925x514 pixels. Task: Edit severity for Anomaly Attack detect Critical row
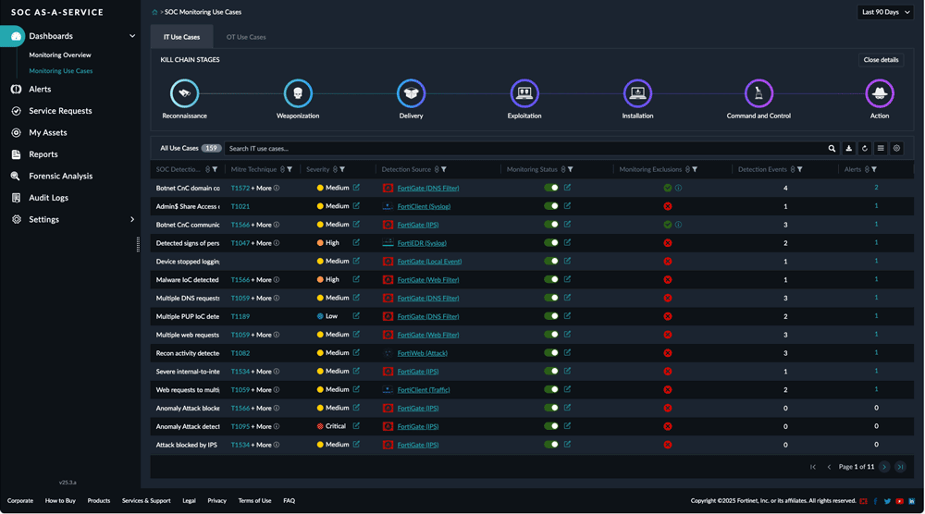coord(356,425)
